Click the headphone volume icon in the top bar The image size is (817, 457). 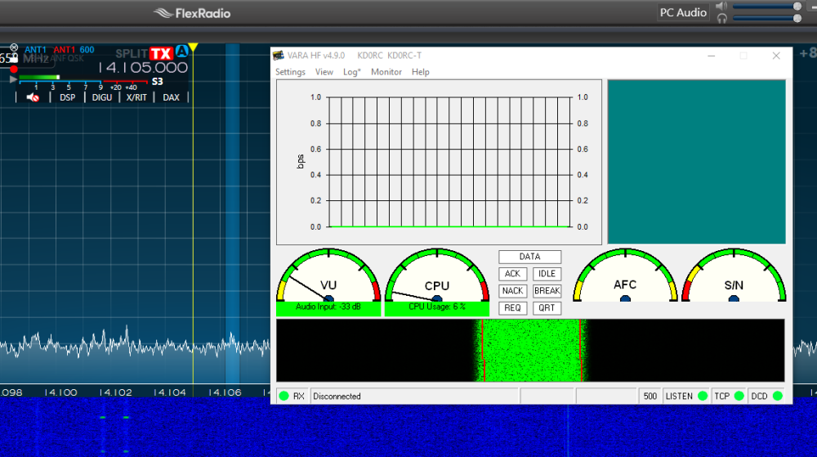(x=721, y=19)
